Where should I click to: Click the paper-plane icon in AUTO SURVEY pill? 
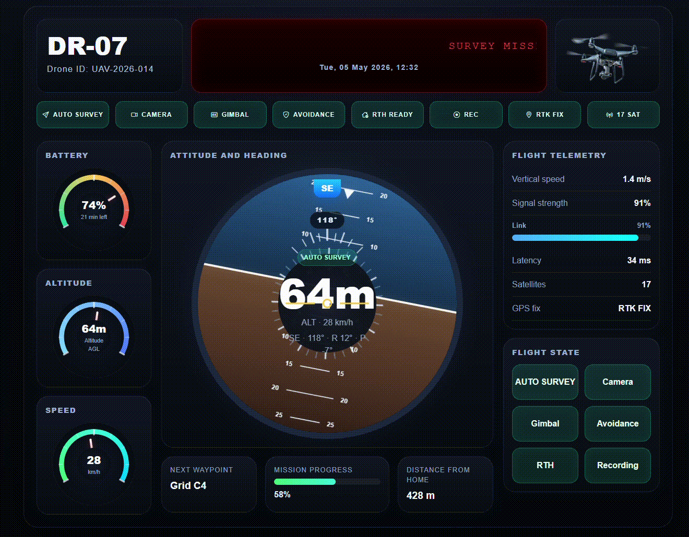[46, 115]
